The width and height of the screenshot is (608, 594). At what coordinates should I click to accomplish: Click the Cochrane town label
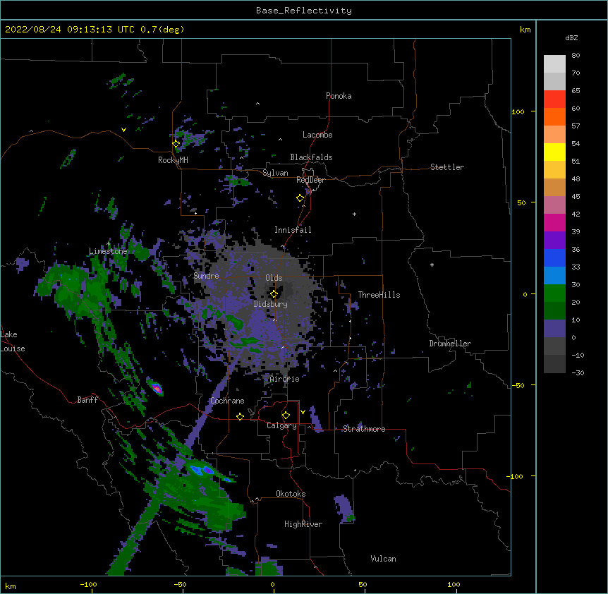(227, 401)
